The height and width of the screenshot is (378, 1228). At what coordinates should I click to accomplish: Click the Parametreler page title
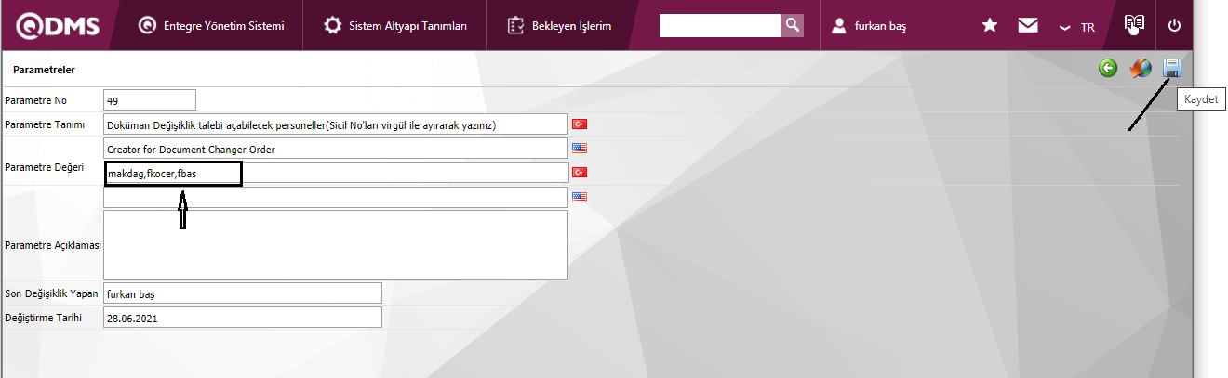pyautogui.click(x=44, y=70)
